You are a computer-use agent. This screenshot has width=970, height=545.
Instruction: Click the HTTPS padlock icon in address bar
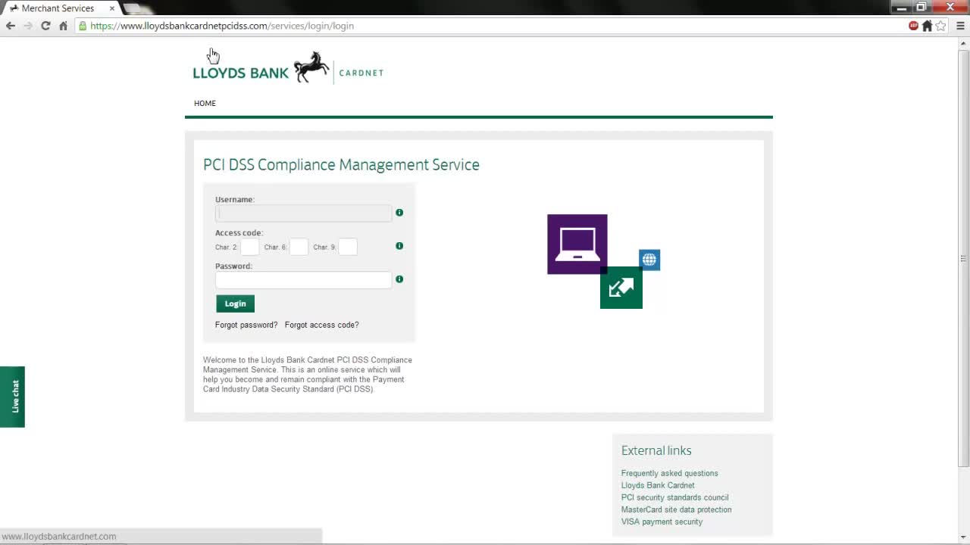coord(81,25)
